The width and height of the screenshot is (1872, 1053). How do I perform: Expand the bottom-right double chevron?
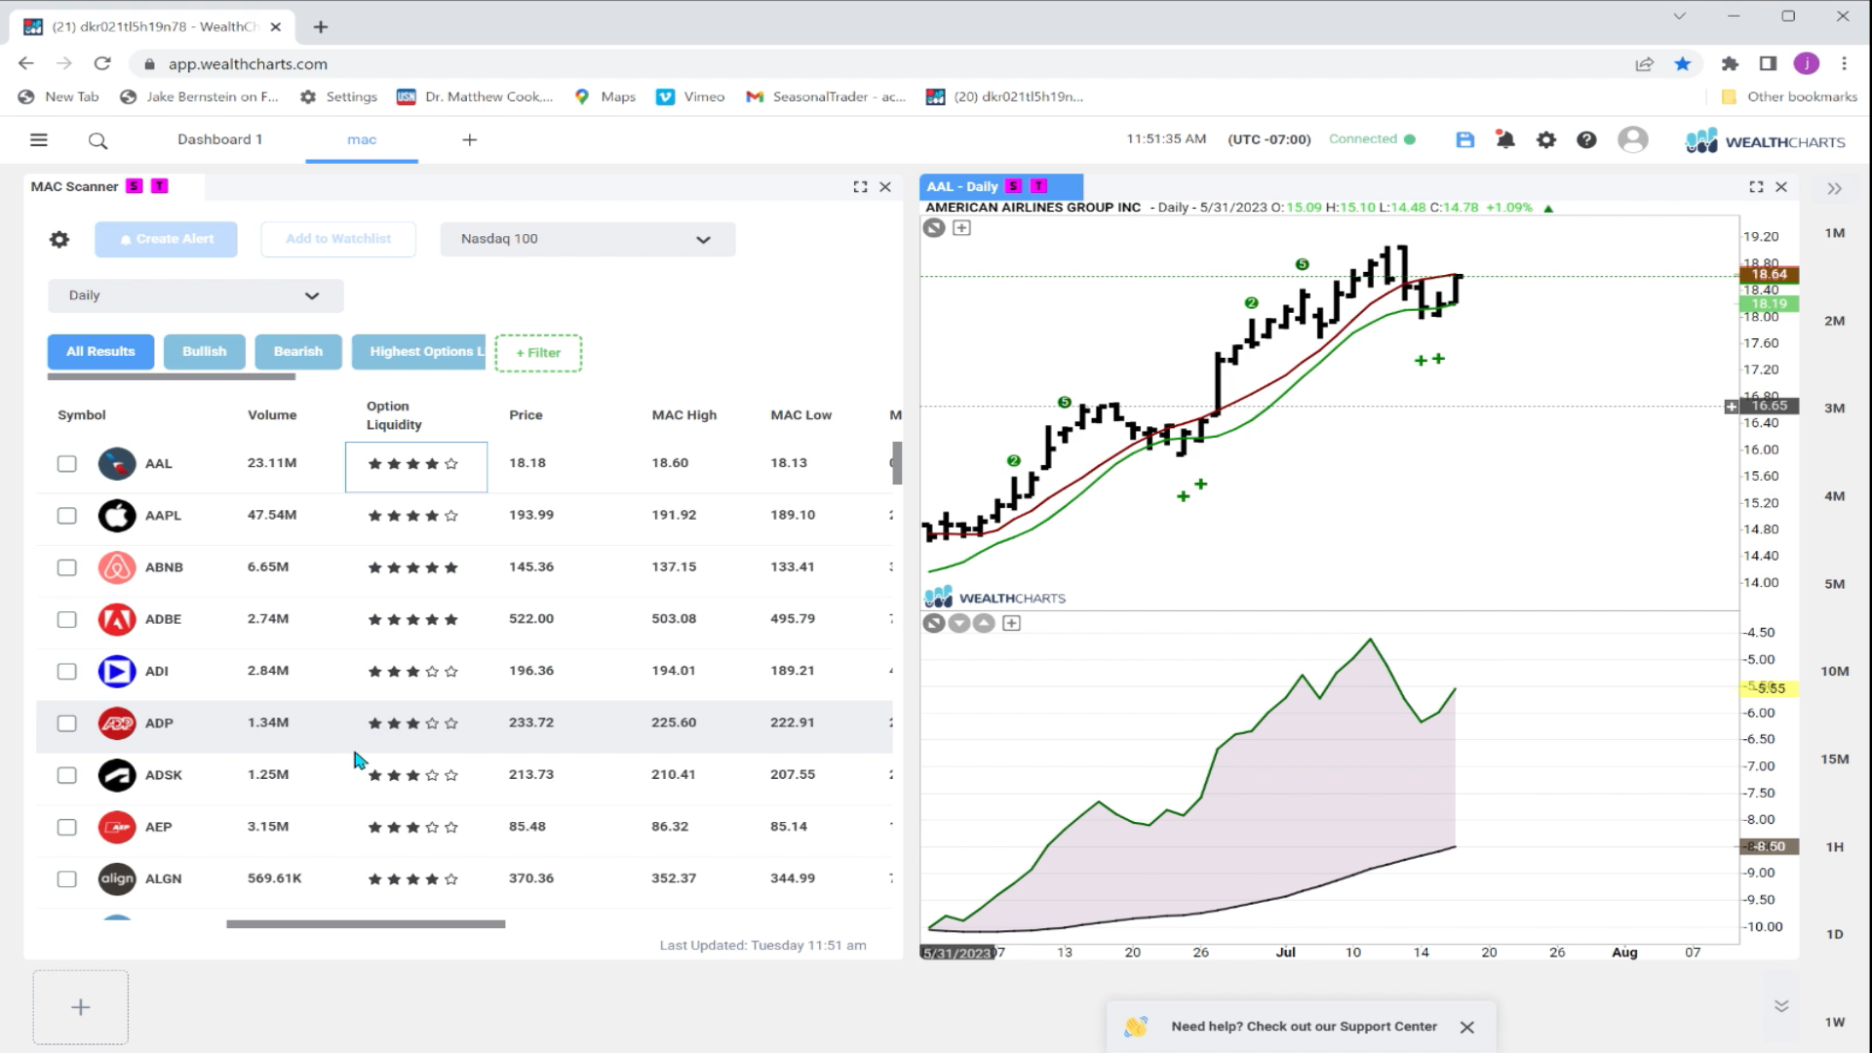1781,1006
